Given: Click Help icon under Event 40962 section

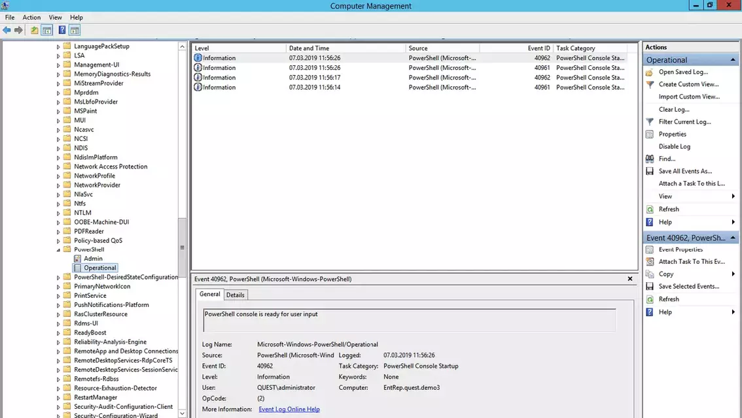Looking at the screenshot, I should 650,312.
